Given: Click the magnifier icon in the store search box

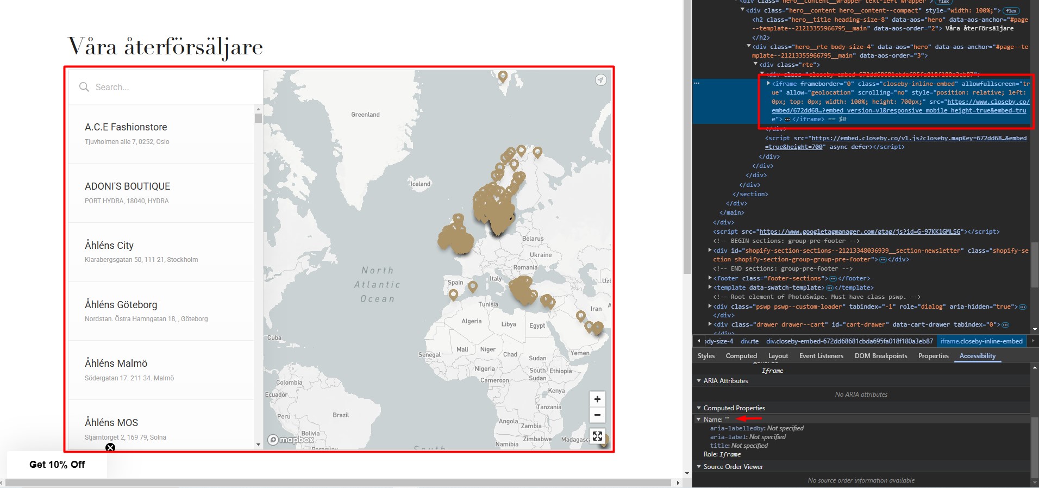Looking at the screenshot, I should tap(84, 87).
